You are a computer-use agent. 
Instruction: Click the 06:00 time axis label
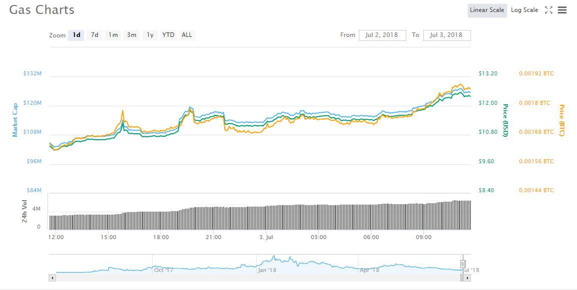[x=371, y=237]
